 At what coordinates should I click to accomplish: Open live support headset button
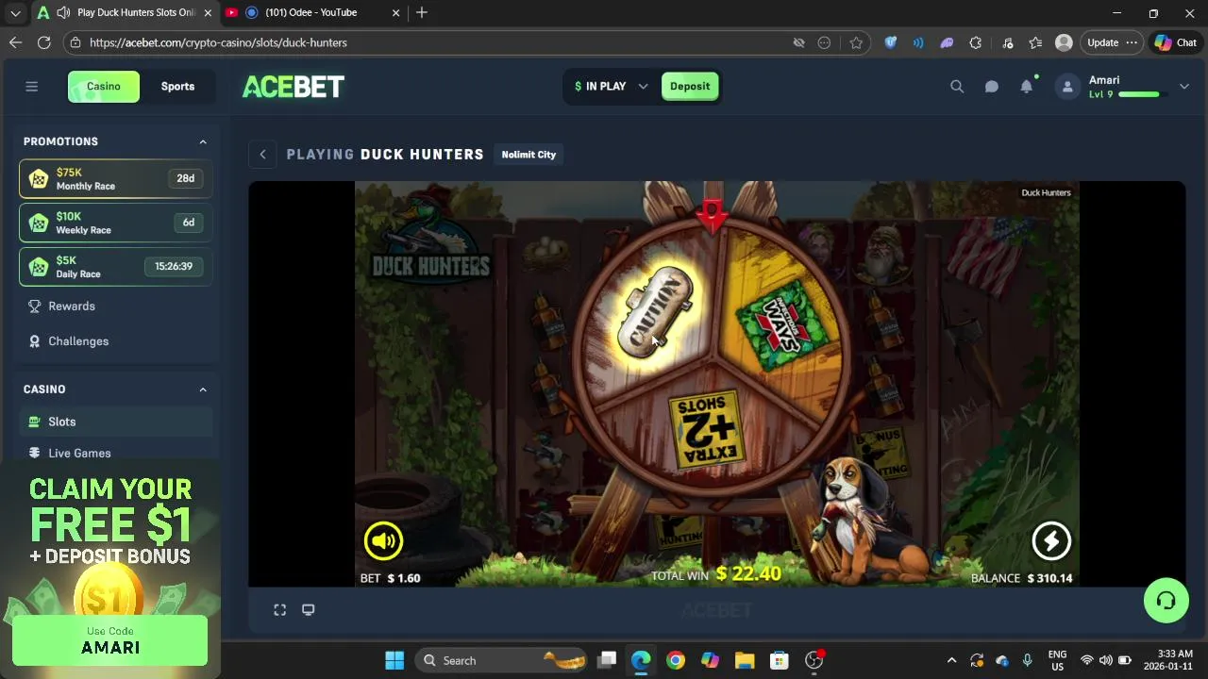point(1166,601)
